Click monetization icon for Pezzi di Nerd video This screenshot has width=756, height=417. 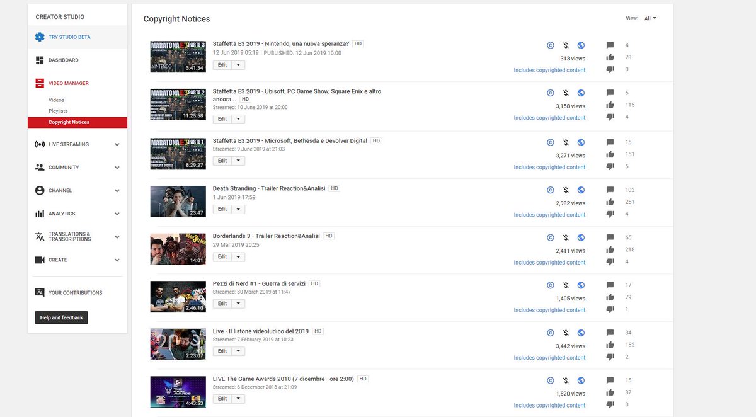point(566,285)
